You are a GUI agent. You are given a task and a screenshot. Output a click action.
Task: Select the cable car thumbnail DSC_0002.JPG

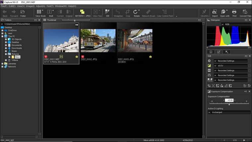(98, 41)
